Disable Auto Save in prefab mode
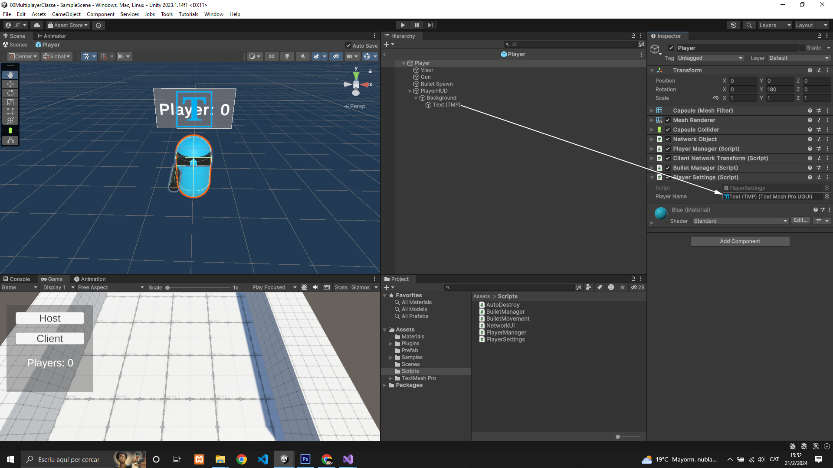Image resolution: width=833 pixels, height=468 pixels. 348,45
